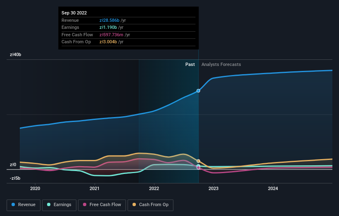
Task: Click the orange Cash From Op data point
Action: click(x=198, y=161)
